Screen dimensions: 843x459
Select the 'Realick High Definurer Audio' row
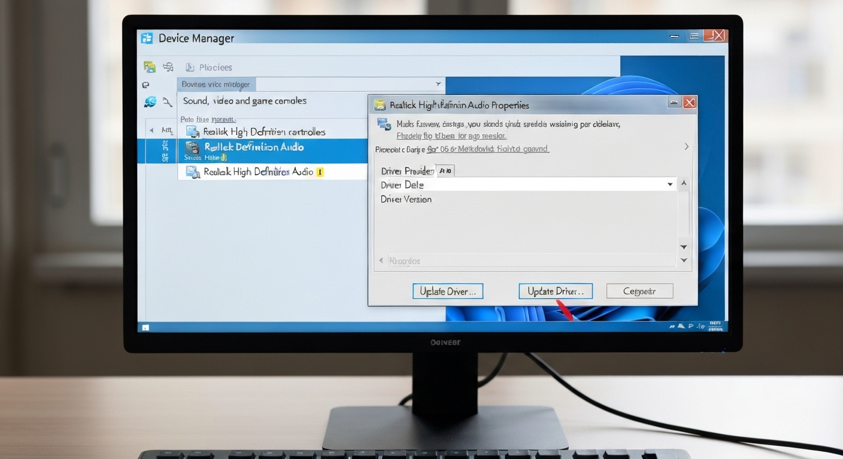pyautogui.click(x=272, y=172)
